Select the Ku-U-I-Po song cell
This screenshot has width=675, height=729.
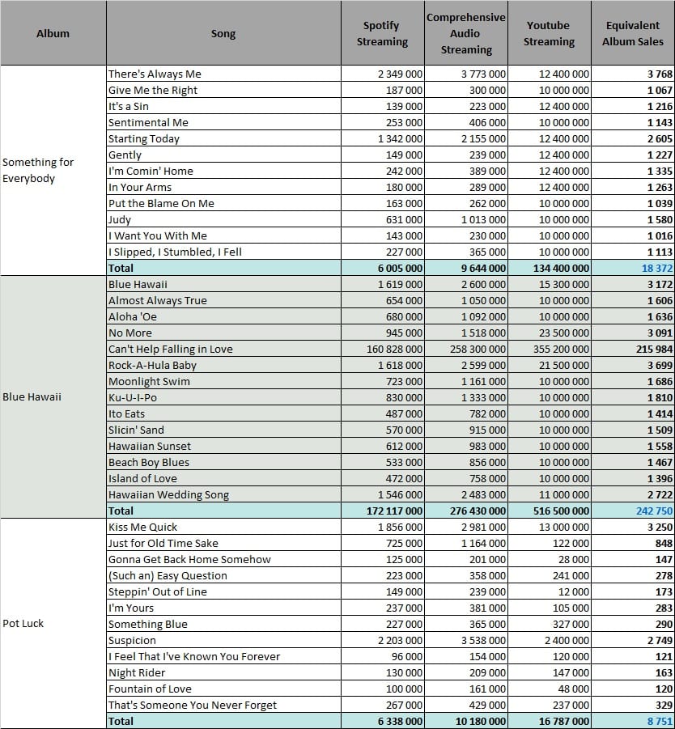223,397
